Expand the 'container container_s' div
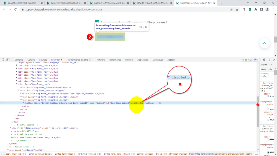The image size is (277, 156). tap(10, 137)
